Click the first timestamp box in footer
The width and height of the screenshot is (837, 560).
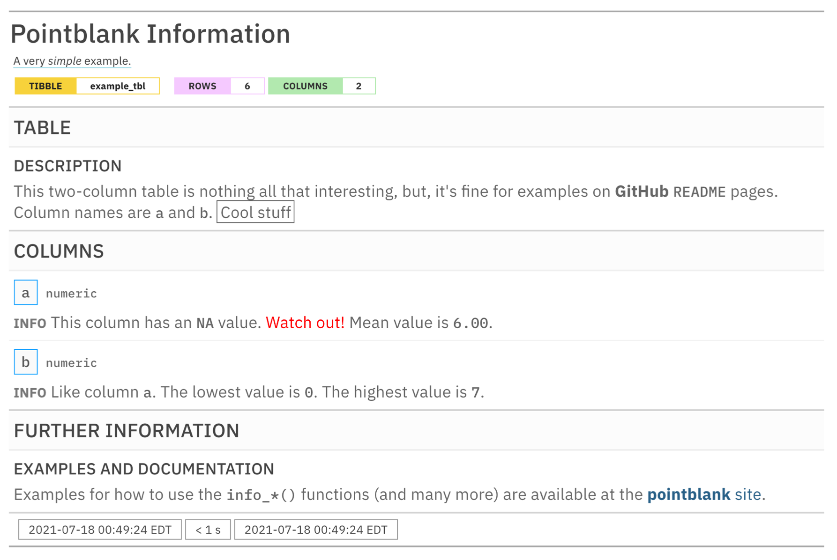tap(100, 530)
